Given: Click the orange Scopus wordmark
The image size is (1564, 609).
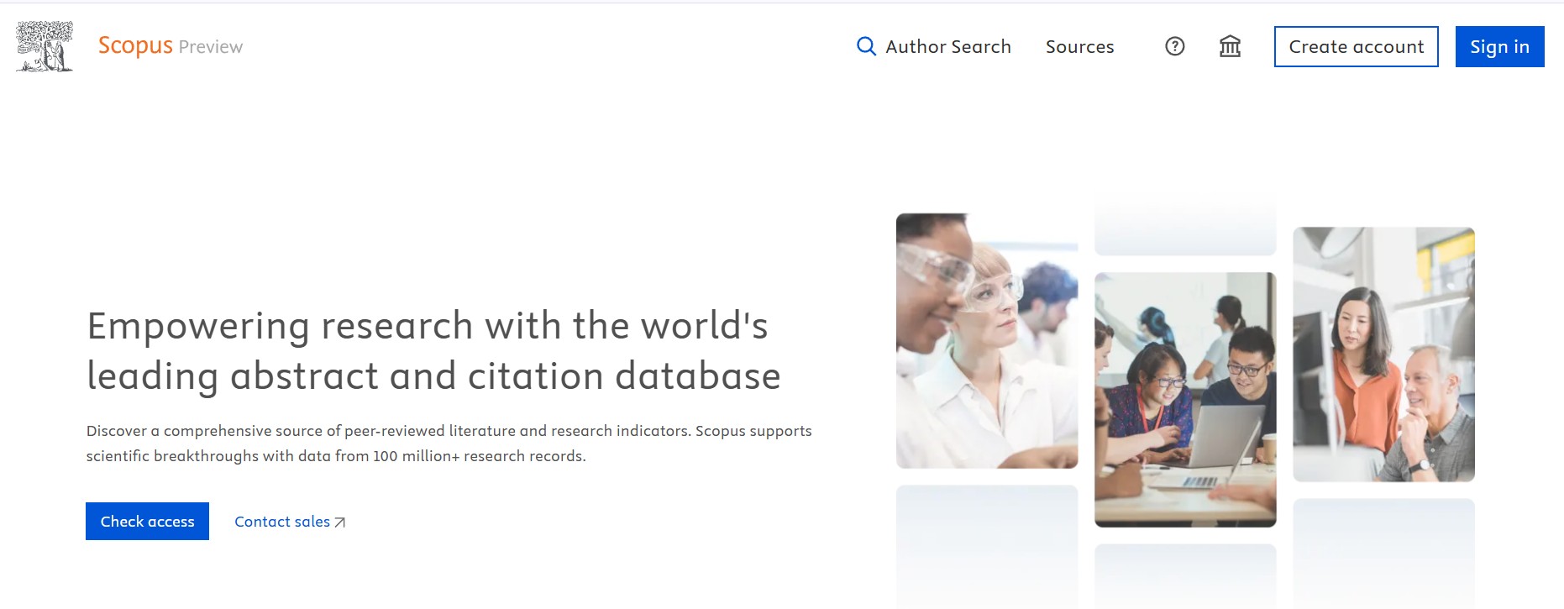Looking at the screenshot, I should pos(135,45).
